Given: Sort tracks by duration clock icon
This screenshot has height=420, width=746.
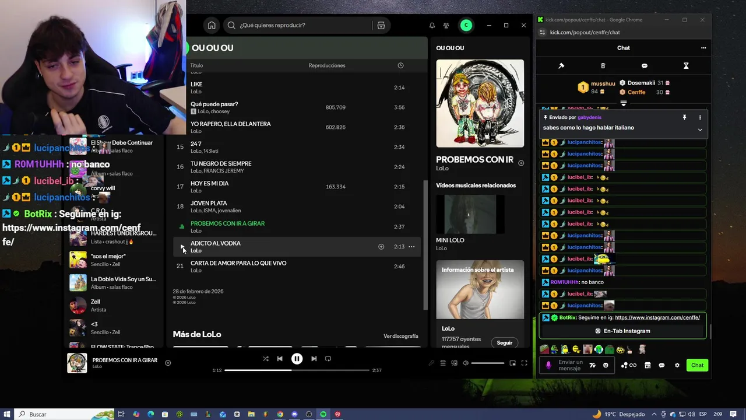Looking at the screenshot, I should pyautogui.click(x=400, y=65).
